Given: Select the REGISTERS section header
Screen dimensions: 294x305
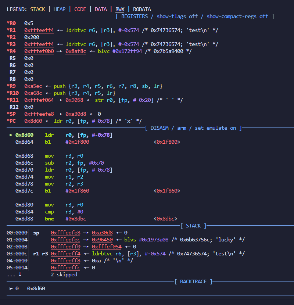Looking at the screenshot, I should pyautogui.click(x=195, y=16).
